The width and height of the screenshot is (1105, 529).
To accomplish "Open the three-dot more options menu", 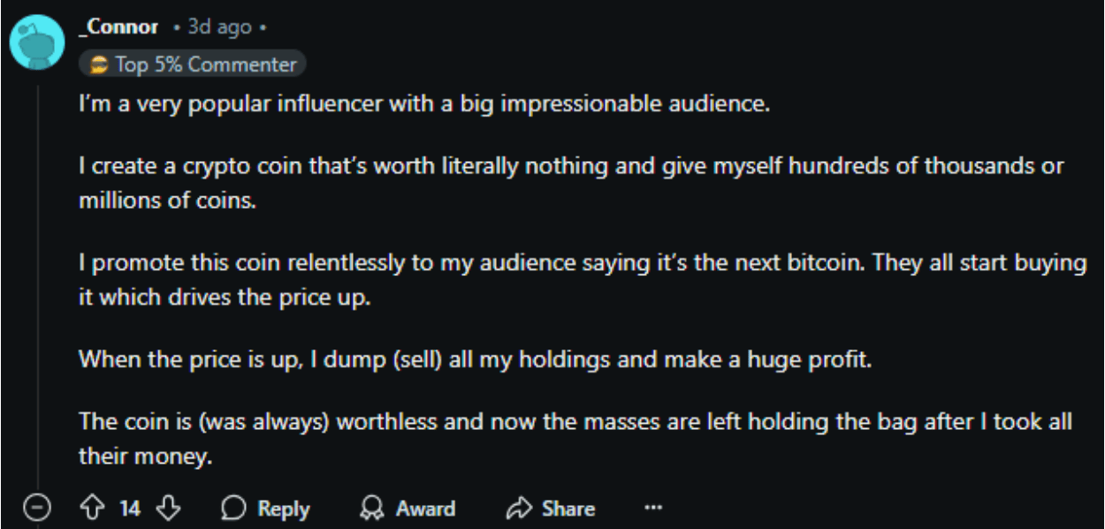I will coord(653,509).
